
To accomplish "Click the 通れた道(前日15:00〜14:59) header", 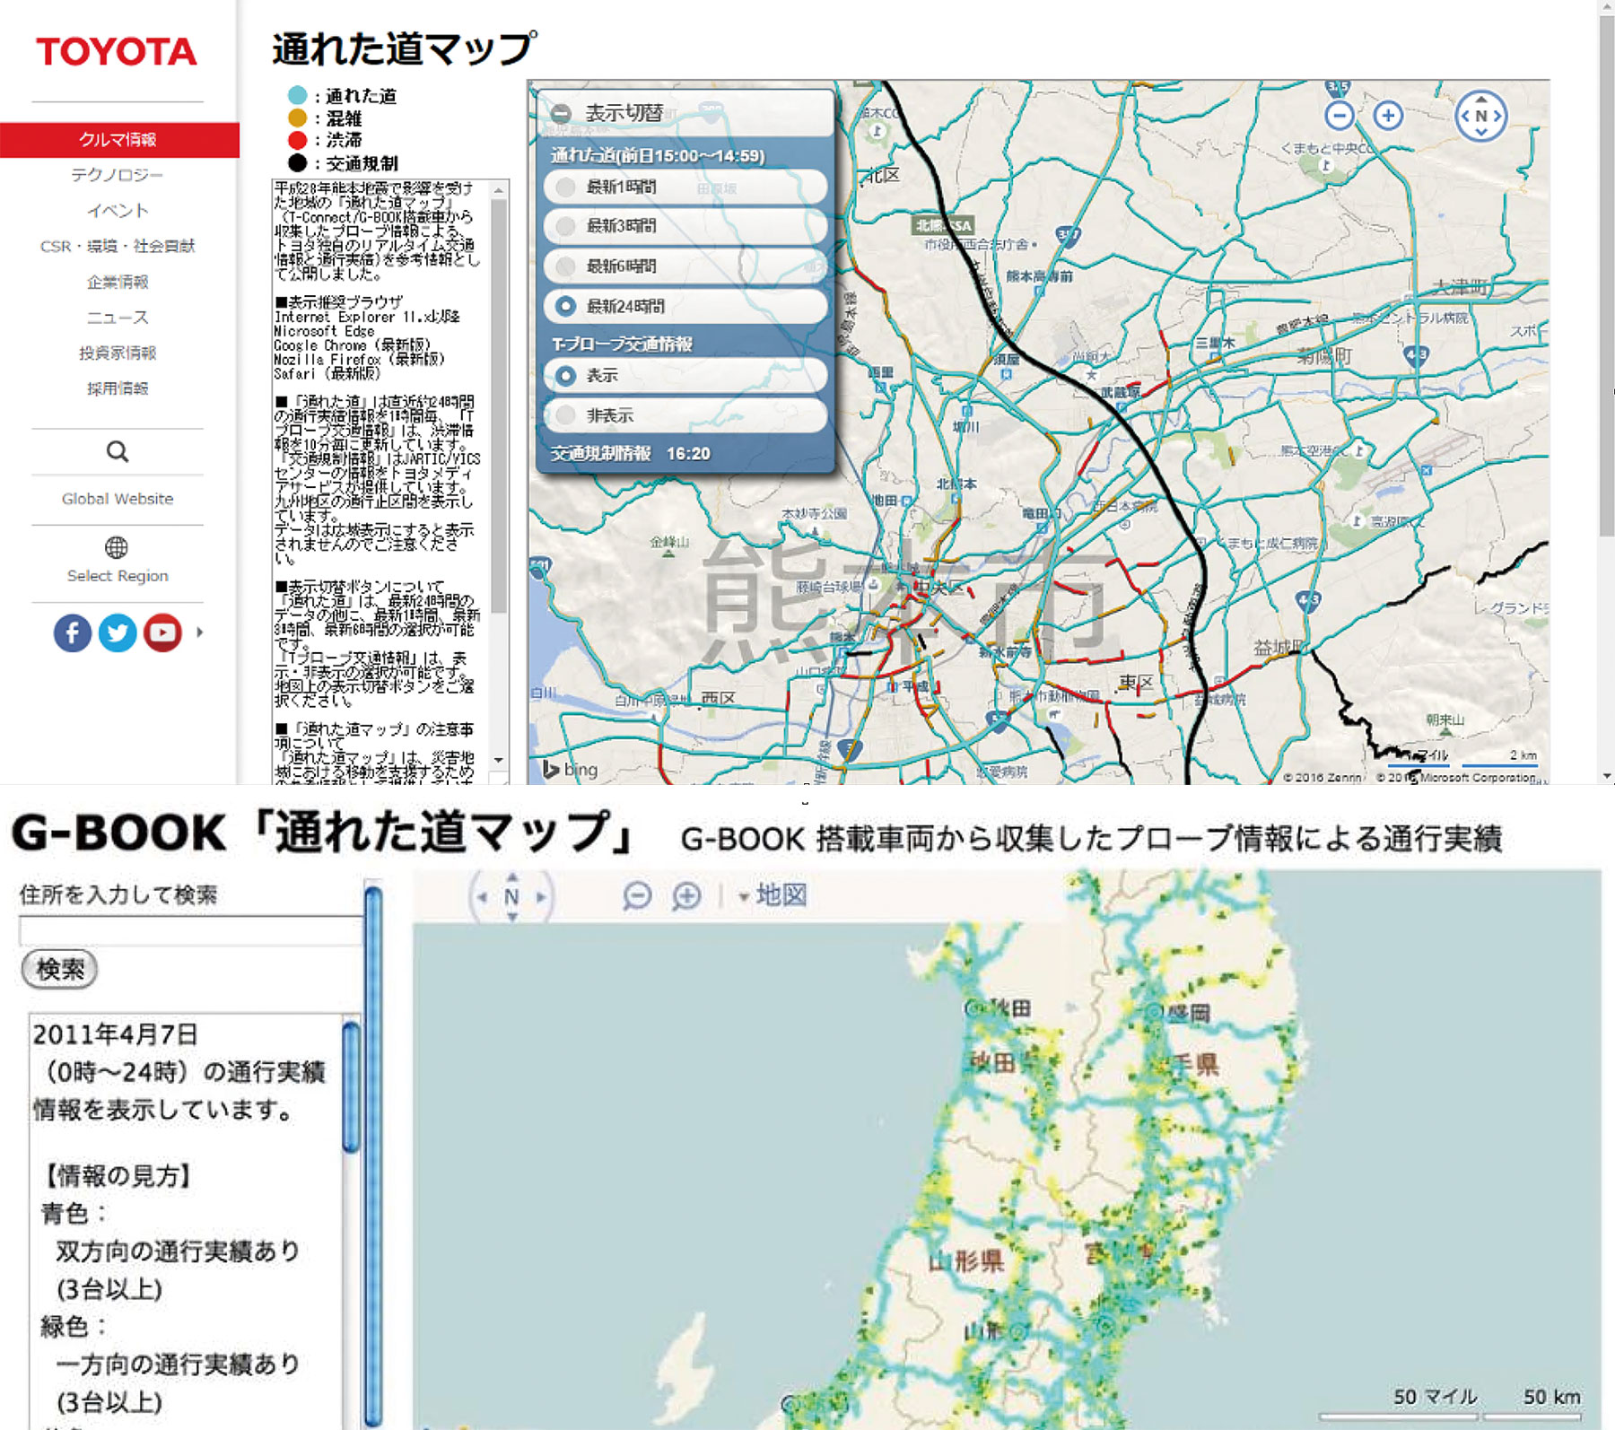I will (657, 156).
